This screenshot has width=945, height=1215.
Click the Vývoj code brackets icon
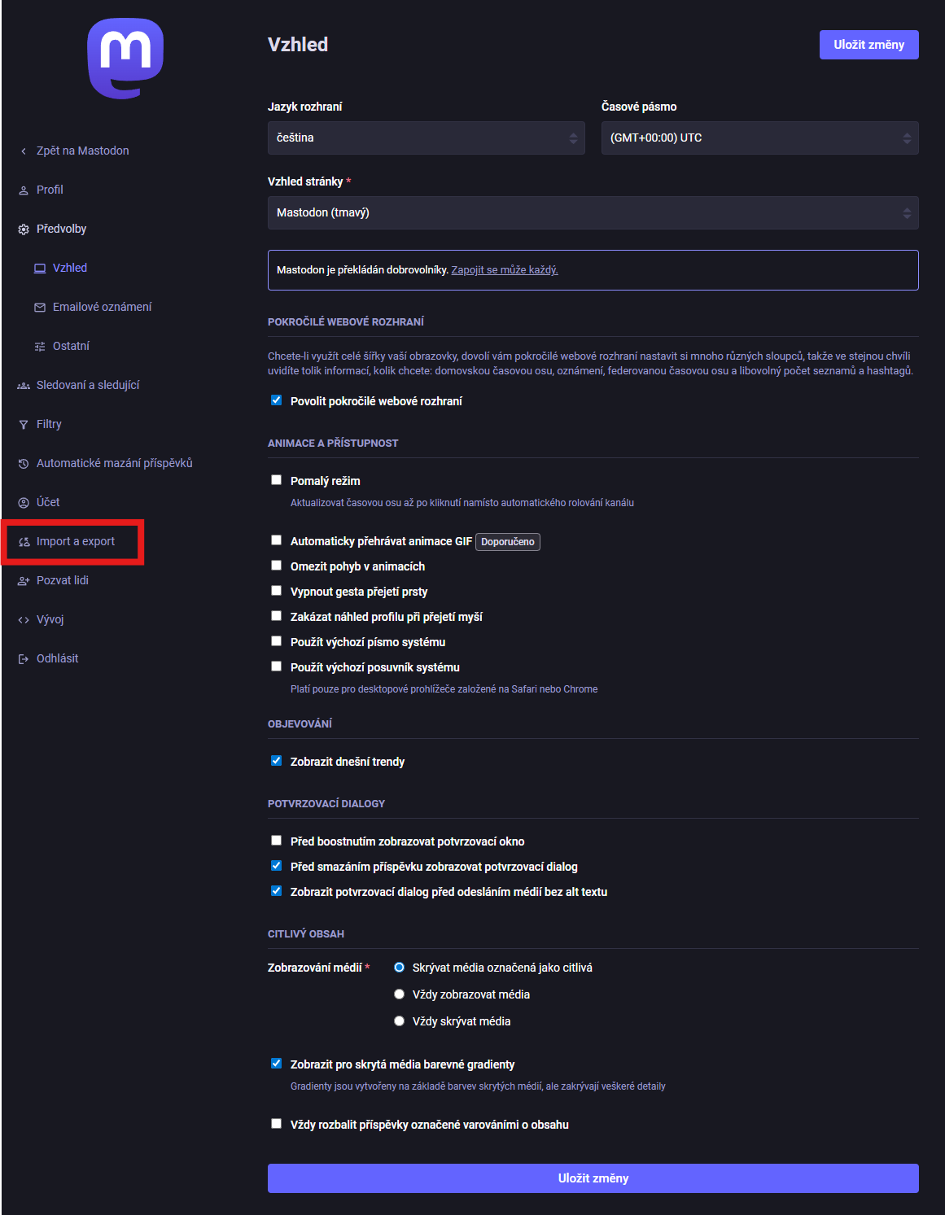(24, 620)
